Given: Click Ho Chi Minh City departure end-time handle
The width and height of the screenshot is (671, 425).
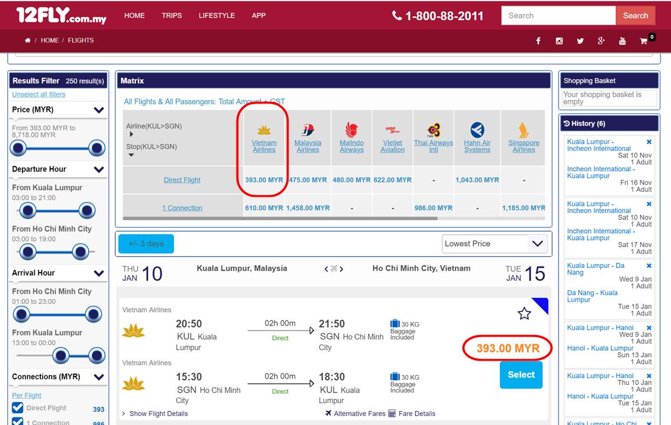Looking at the screenshot, I should [x=81, y=252].
